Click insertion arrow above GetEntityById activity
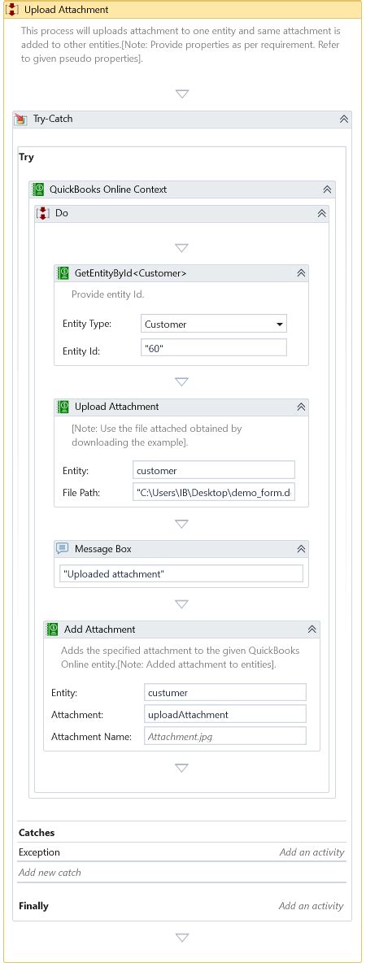This screenshot has width=366, height=967. (x=181, y=248)
